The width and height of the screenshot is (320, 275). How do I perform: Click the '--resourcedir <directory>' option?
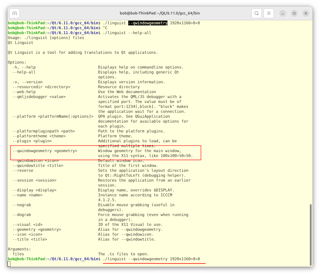[x=41, y=87]
